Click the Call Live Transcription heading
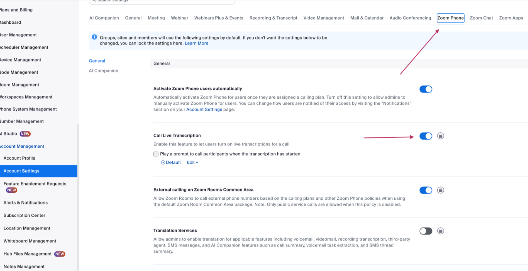The height and width of the screenshot is (271, 528). click(177, 135)
